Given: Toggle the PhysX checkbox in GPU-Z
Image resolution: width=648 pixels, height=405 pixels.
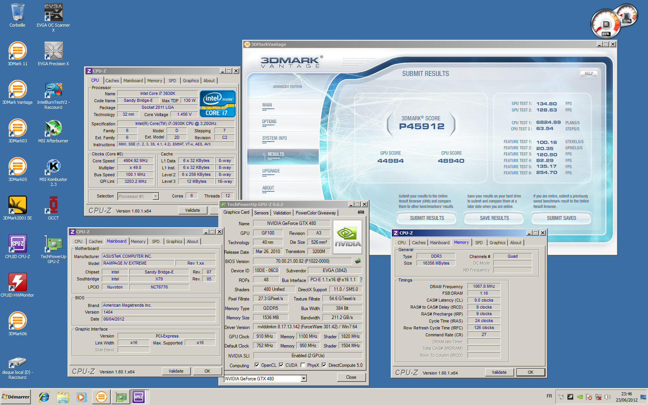Looking at the screenshot, I should (303, 365).
